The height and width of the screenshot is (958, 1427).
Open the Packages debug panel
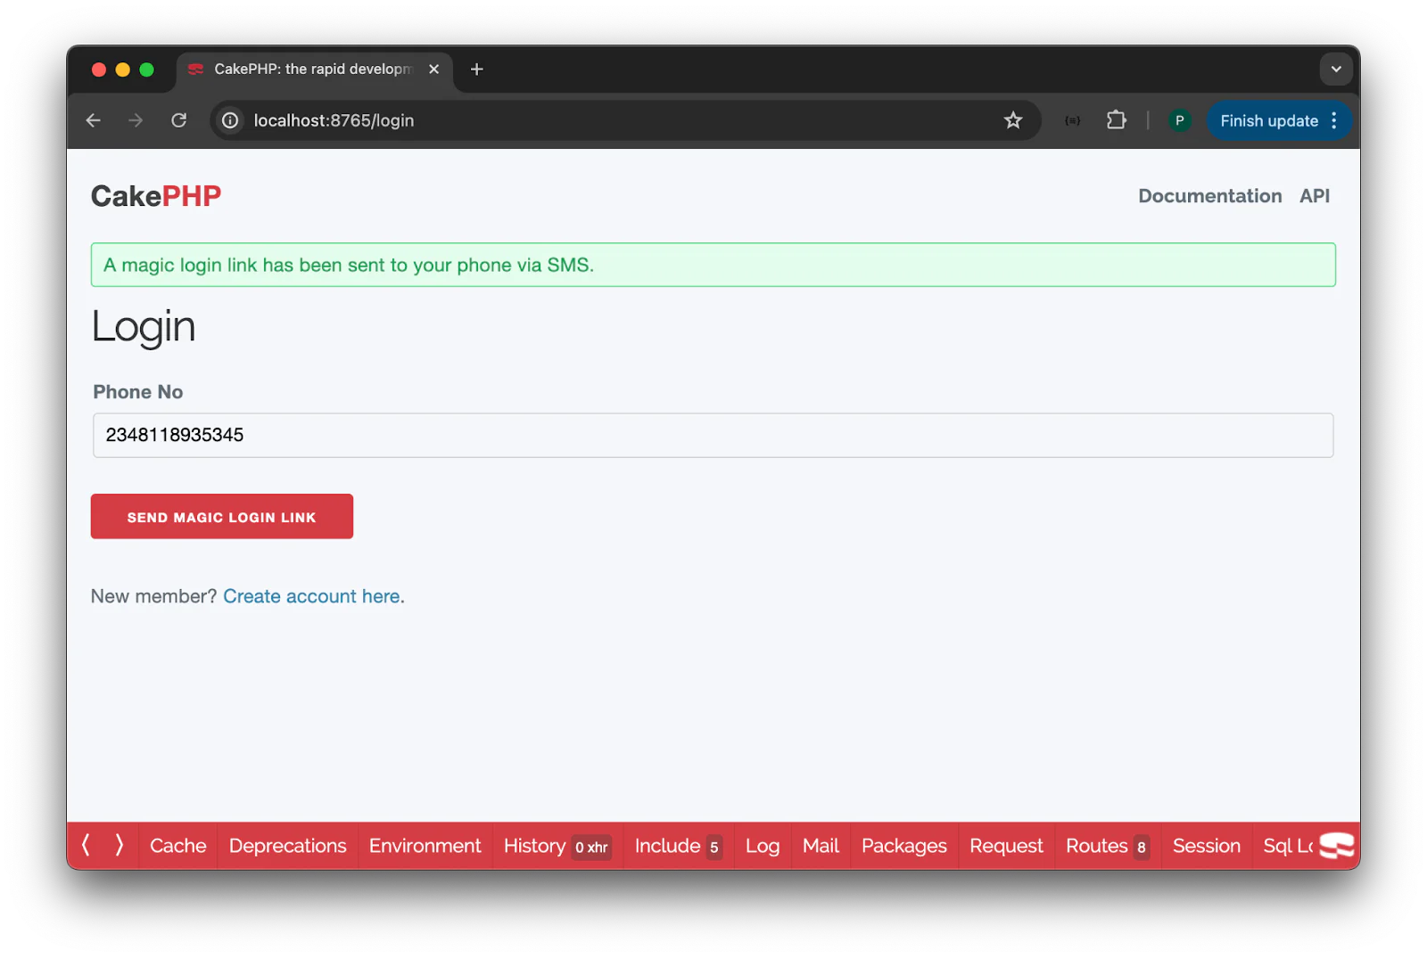(x=903, y=846)
